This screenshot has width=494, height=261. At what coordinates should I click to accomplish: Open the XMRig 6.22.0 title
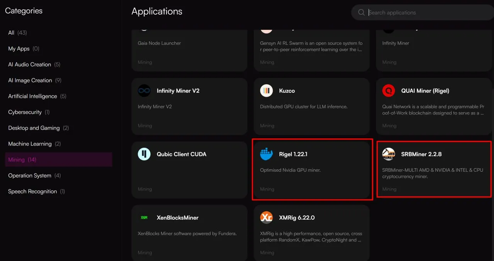(x=297, y=218)
